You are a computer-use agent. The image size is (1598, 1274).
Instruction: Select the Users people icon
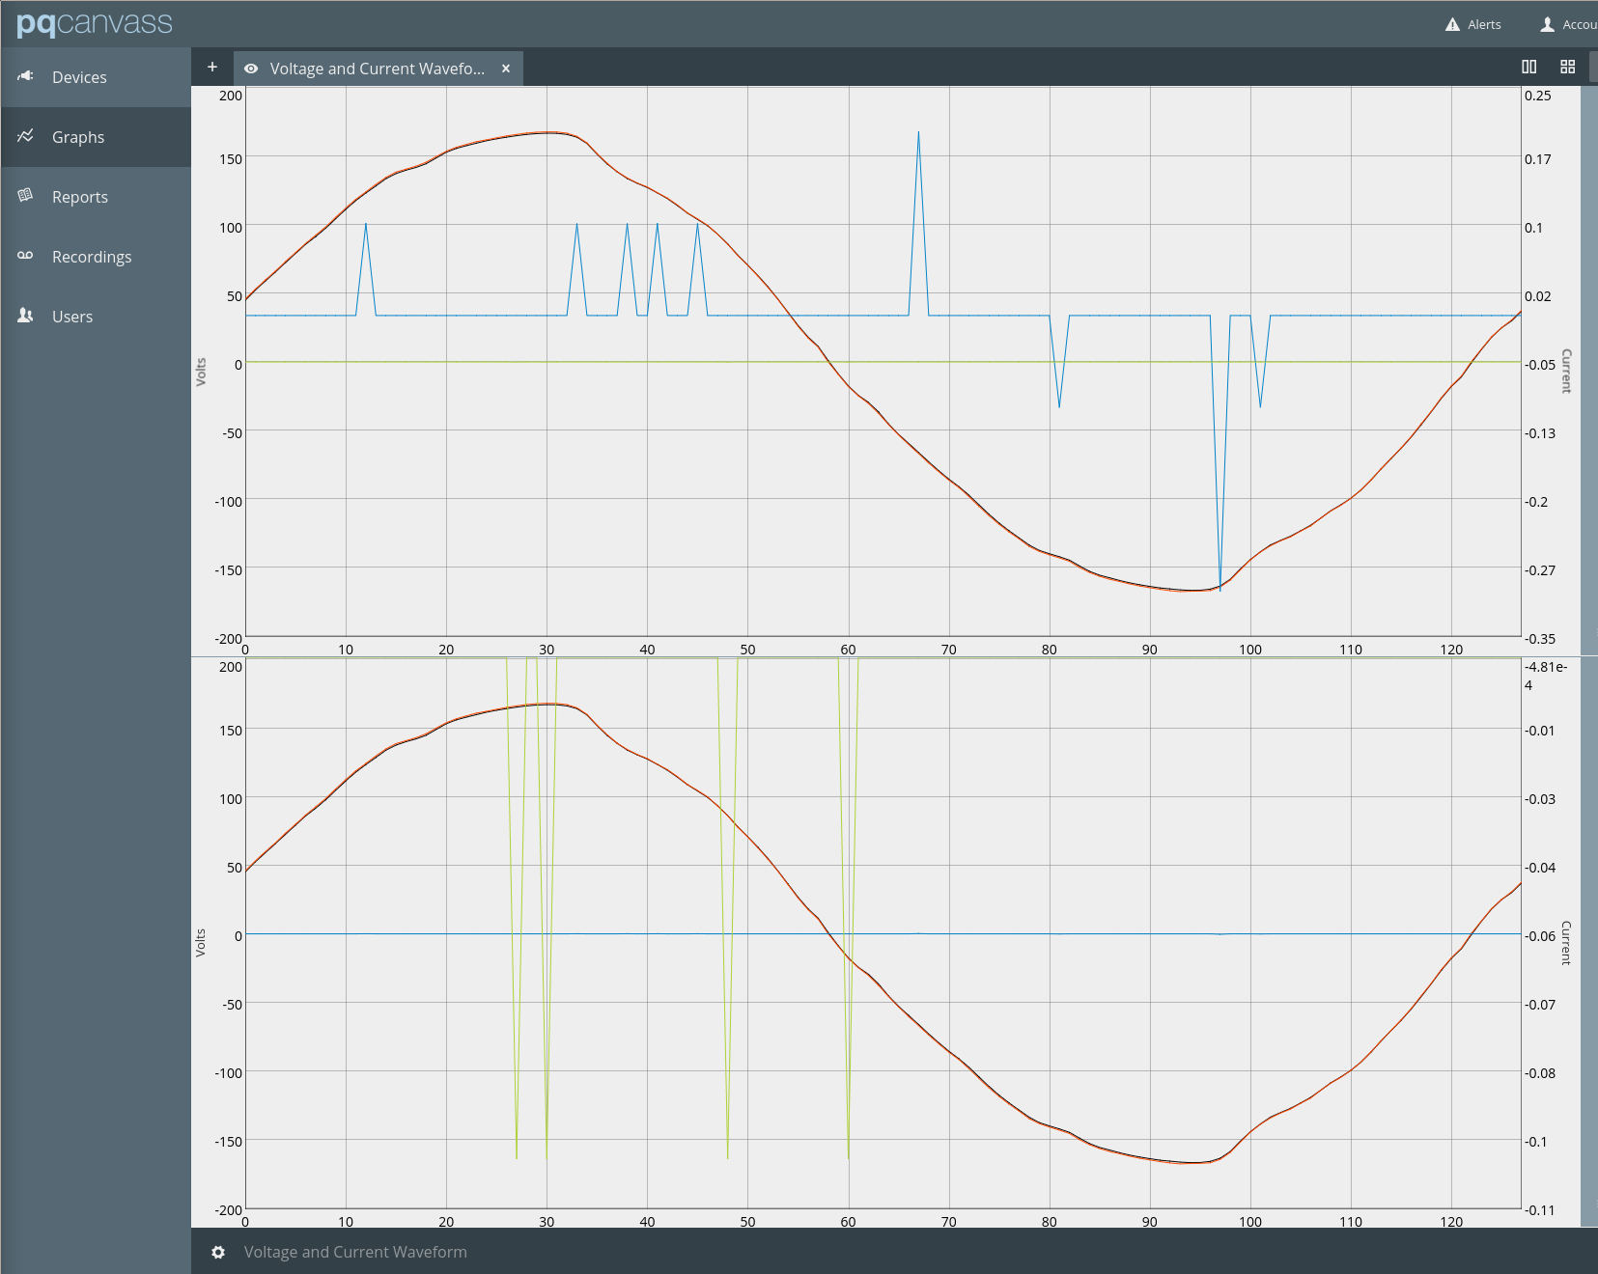[x=26, y=315]
